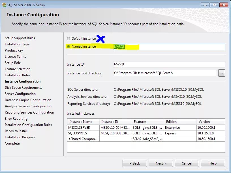
Task: Select Feature Selection step
Action: [x=17, y=69]
